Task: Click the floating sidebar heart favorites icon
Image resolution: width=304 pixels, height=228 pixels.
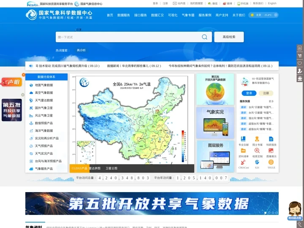Action: tap(300, 63)
